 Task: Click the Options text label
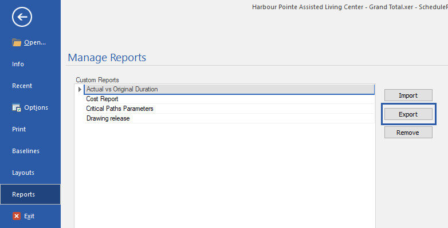pos(36,107)
